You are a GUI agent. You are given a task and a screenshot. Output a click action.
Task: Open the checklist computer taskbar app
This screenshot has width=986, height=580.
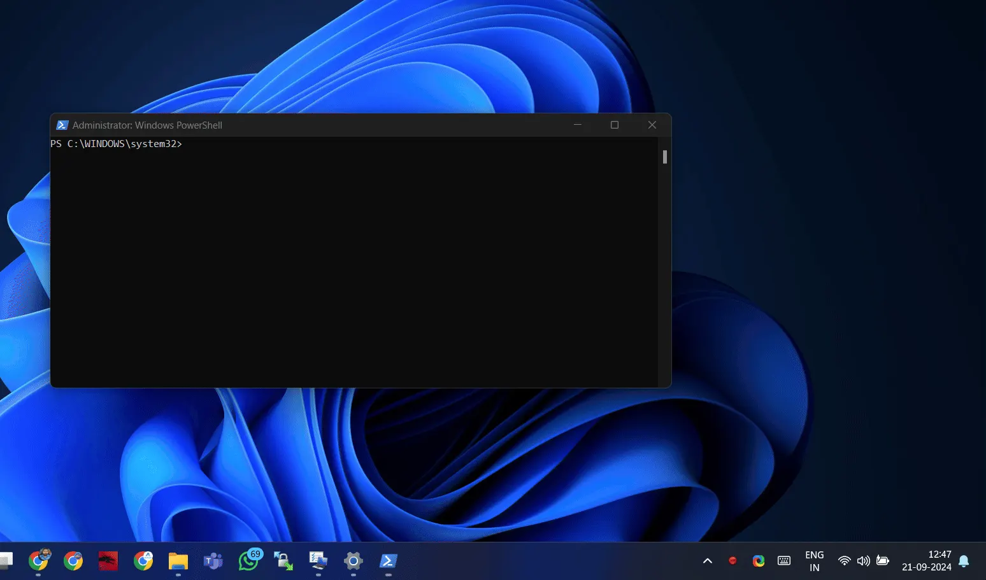(318, 560)
